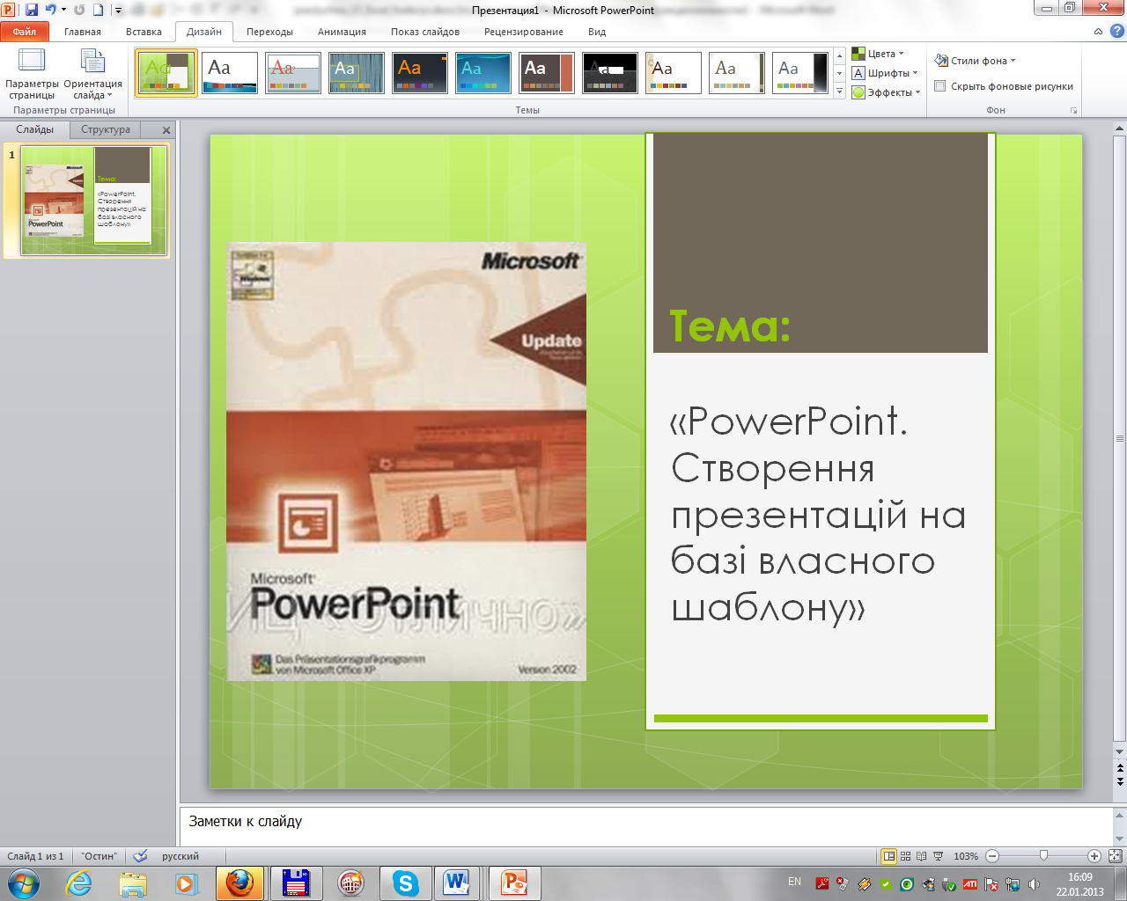Minimize the ribbon with the caret icon
1127x901 pixels.
pyautogui.click(x=1098, y=31)
